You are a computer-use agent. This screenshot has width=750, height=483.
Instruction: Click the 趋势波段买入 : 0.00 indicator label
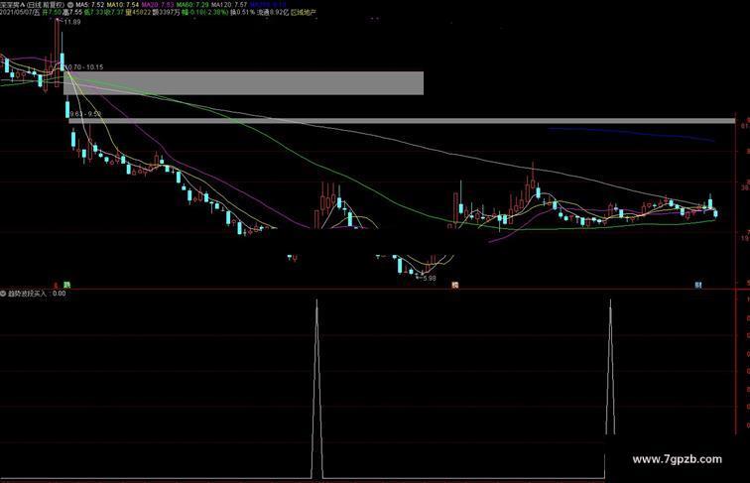(37, 294)
